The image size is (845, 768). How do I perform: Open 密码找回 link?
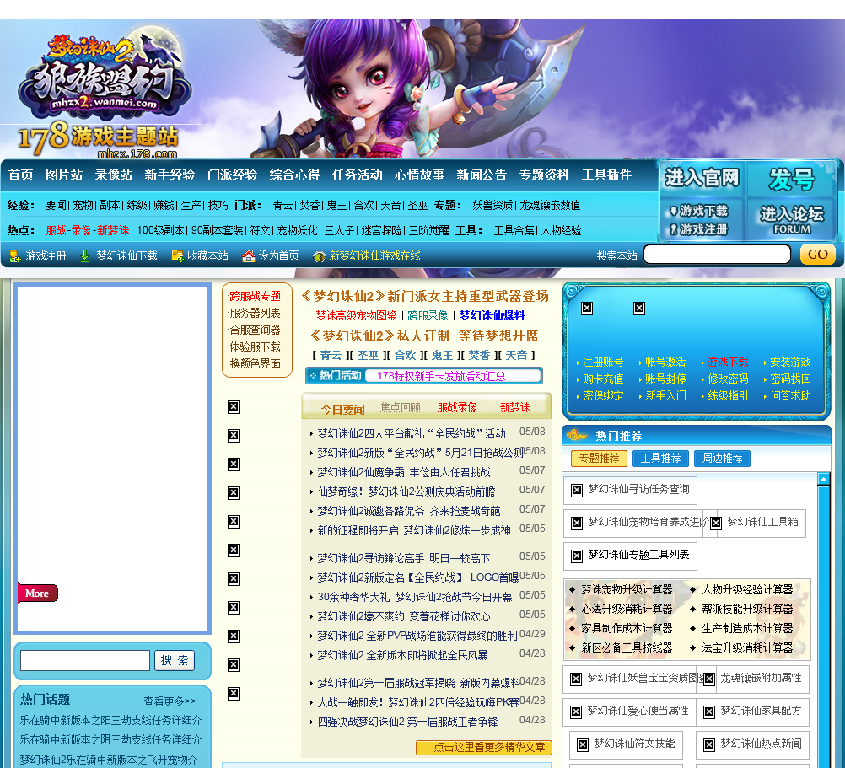click(790, 379)
